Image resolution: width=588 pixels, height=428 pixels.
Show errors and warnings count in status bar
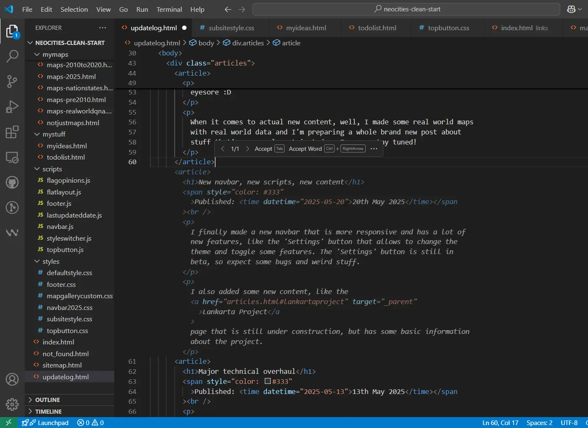tap(90, 423)
